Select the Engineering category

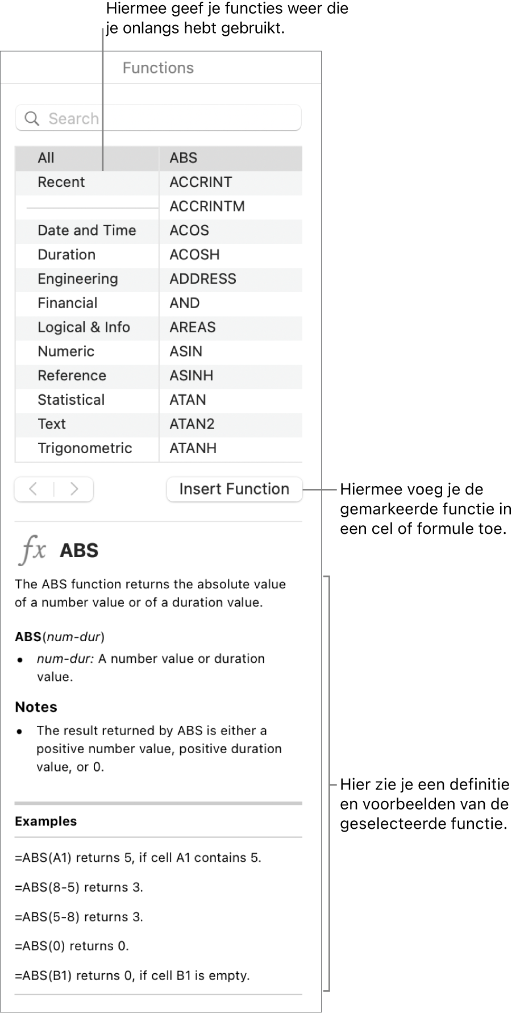click(x=78, y=279)
